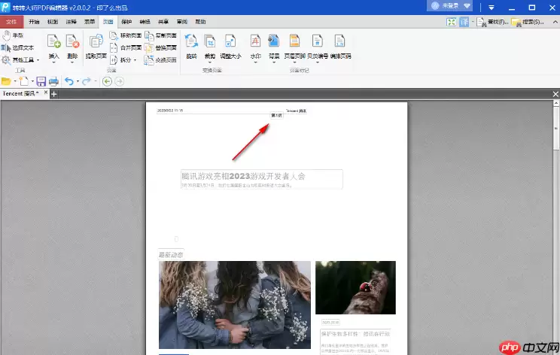Expand the Header Footer (页眉页脚) dropdown arrow

(294, 62)
